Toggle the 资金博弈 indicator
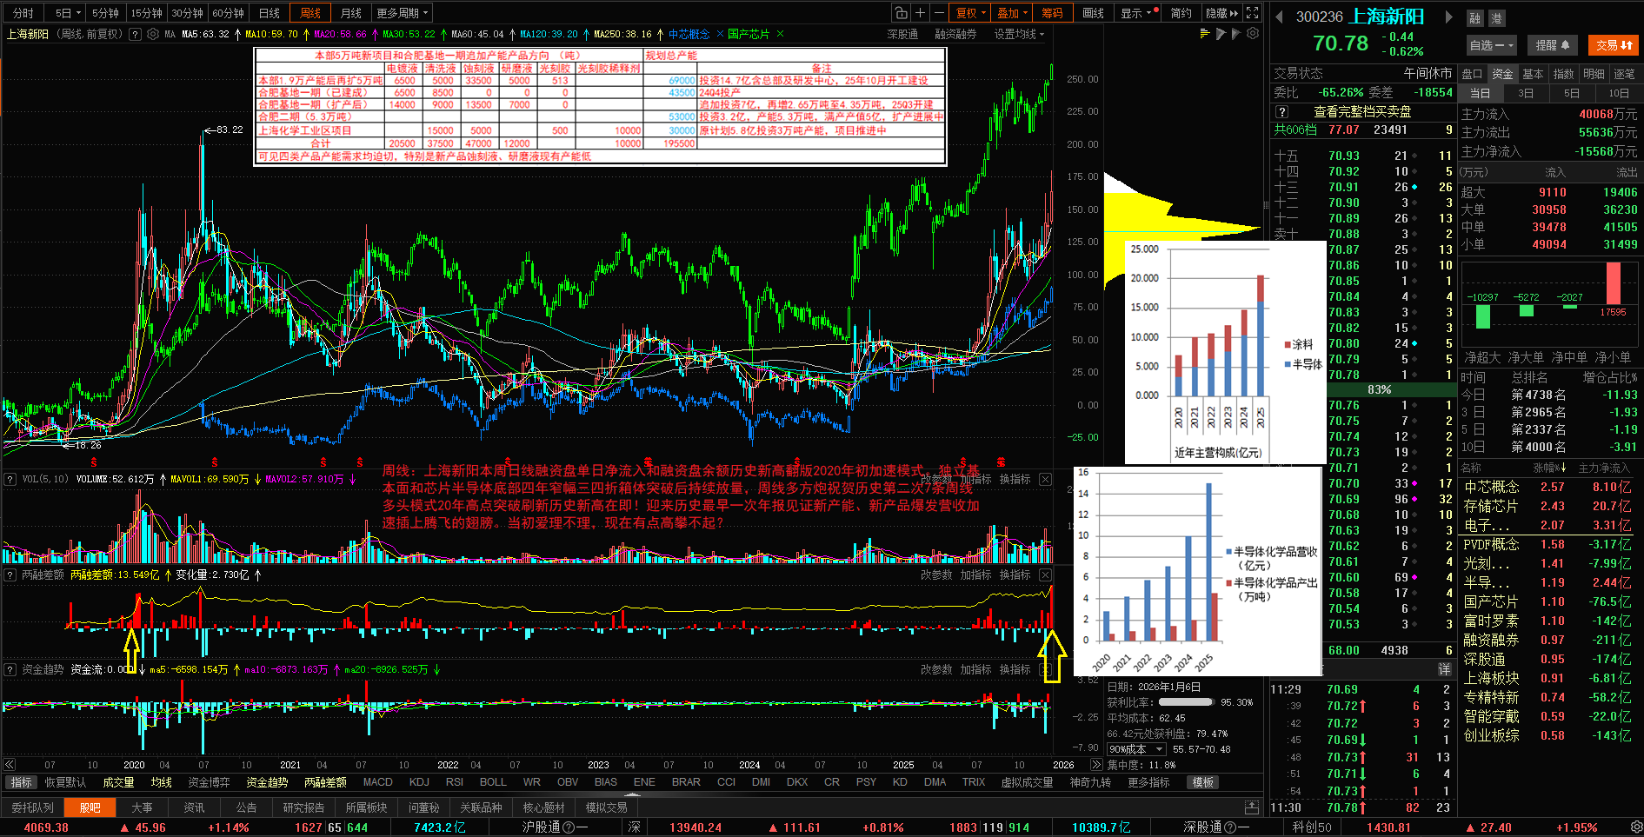 pyautogui.click(x=209, y=782)
